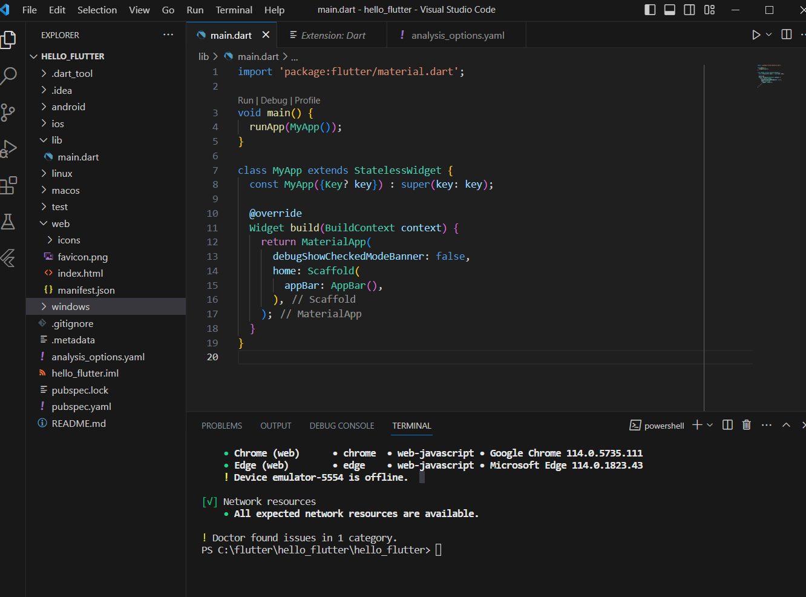Image resolution: width=806 pixels, height=597 pixels.
Task: Open the Search view in activity bar
Action: coord(8,76)
